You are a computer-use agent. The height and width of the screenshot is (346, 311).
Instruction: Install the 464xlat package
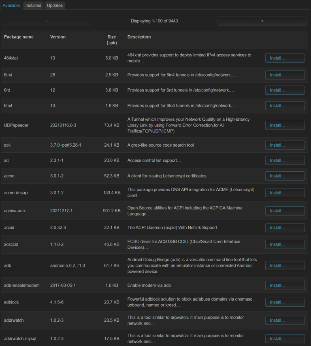pos(285,58)
